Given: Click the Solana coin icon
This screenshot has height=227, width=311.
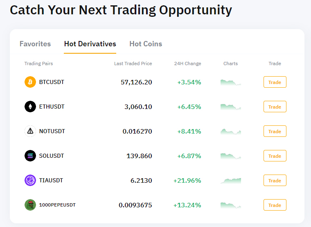Looking at the screenshot, I should click(30, 156).
